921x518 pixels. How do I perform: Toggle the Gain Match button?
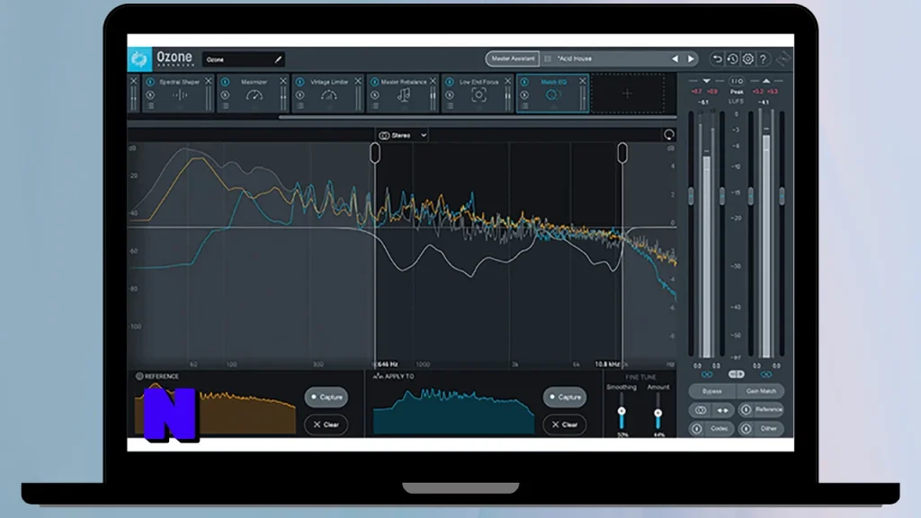tap(761, 391)
